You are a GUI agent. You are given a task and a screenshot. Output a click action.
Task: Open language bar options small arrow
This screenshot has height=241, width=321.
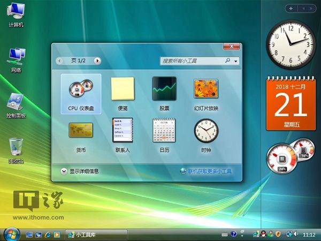242,236
